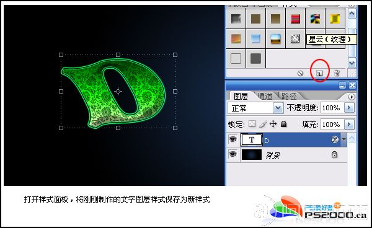Select the light grey default style swatch
The height and width of the screenshot is (228, 372).
click(x=236, y=58)
